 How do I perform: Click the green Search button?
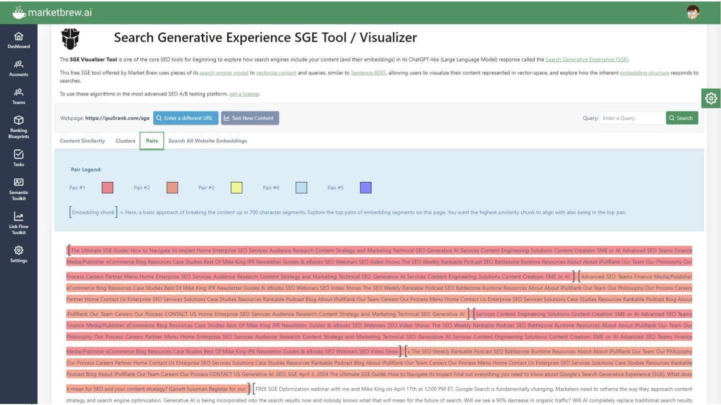tap(682, 118)
